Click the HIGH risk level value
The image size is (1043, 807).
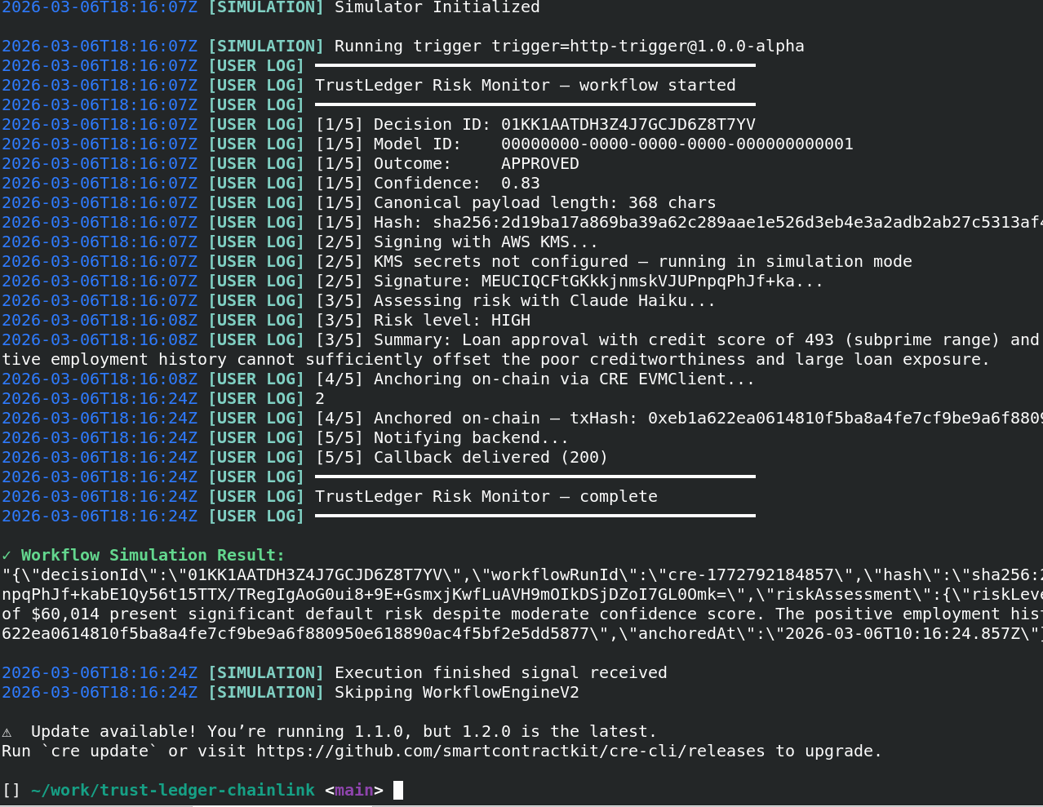coord(510,321)
